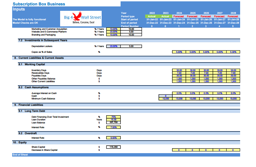Click the end date 31-Dec-27
Image resolution: width=256 pixels, height=167 pixels.
tap(220, 23)
